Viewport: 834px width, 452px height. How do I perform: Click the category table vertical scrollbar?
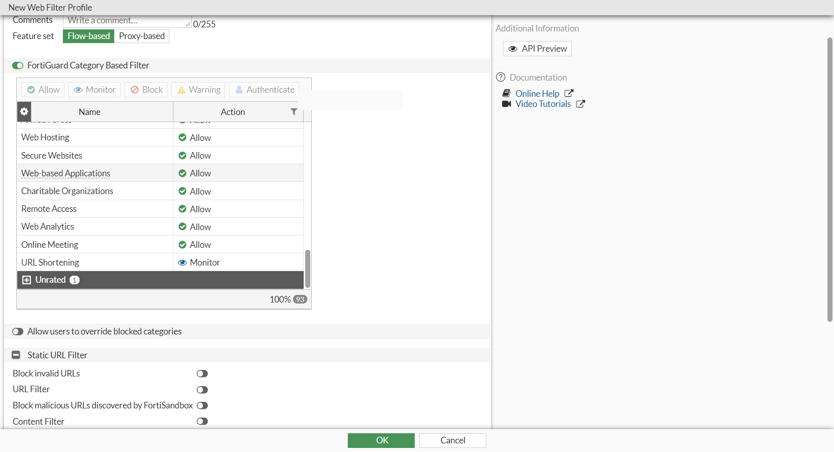click(307, 269)
